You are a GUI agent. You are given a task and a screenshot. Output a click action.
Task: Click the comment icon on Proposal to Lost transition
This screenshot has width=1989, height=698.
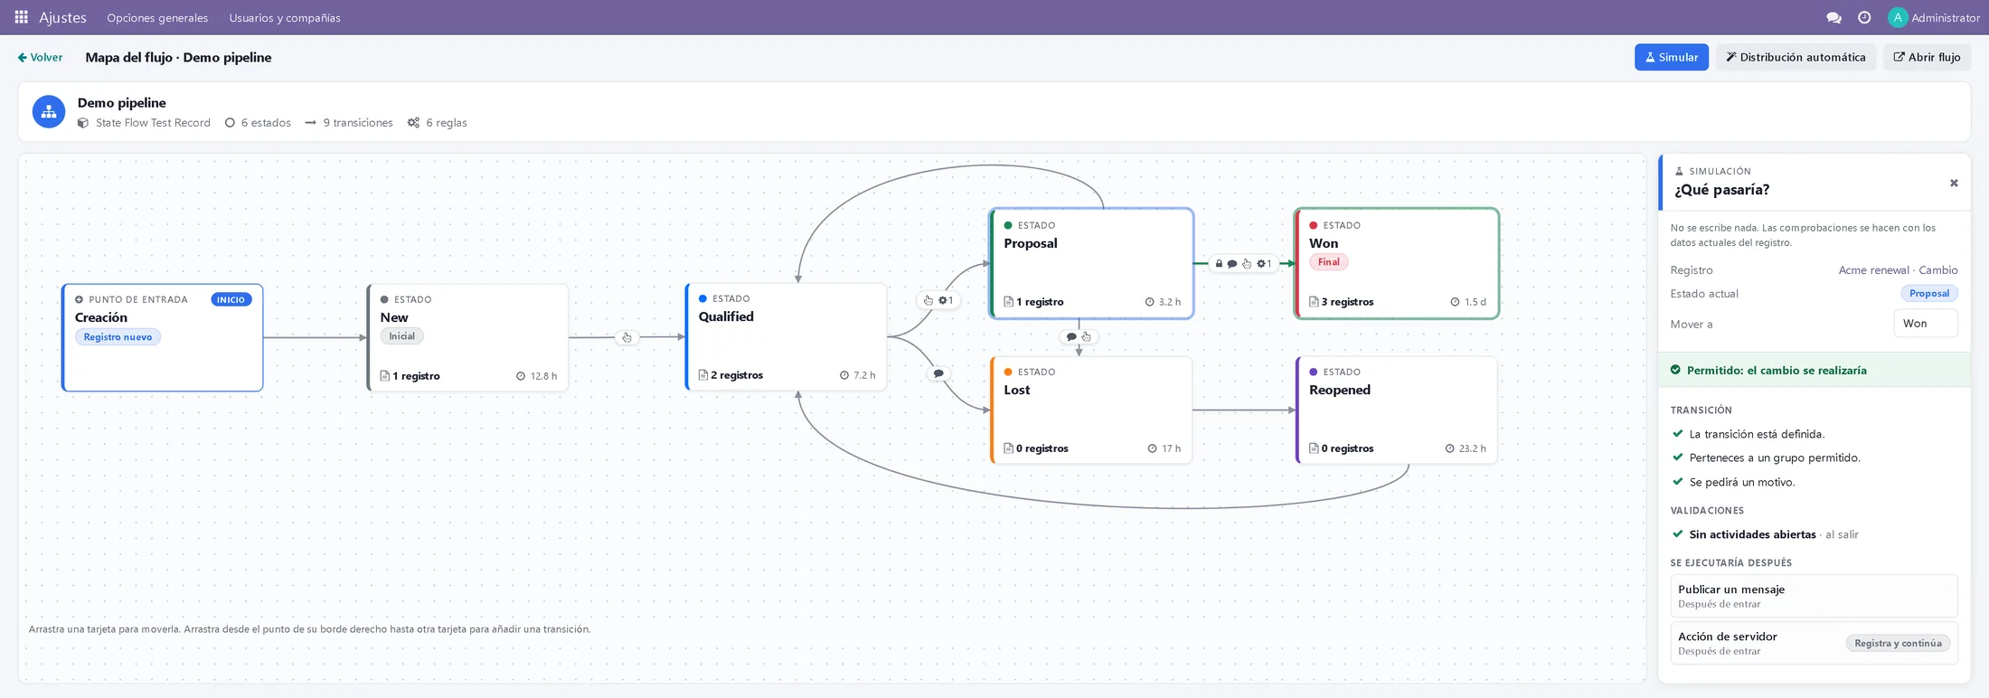(1071, 337)
